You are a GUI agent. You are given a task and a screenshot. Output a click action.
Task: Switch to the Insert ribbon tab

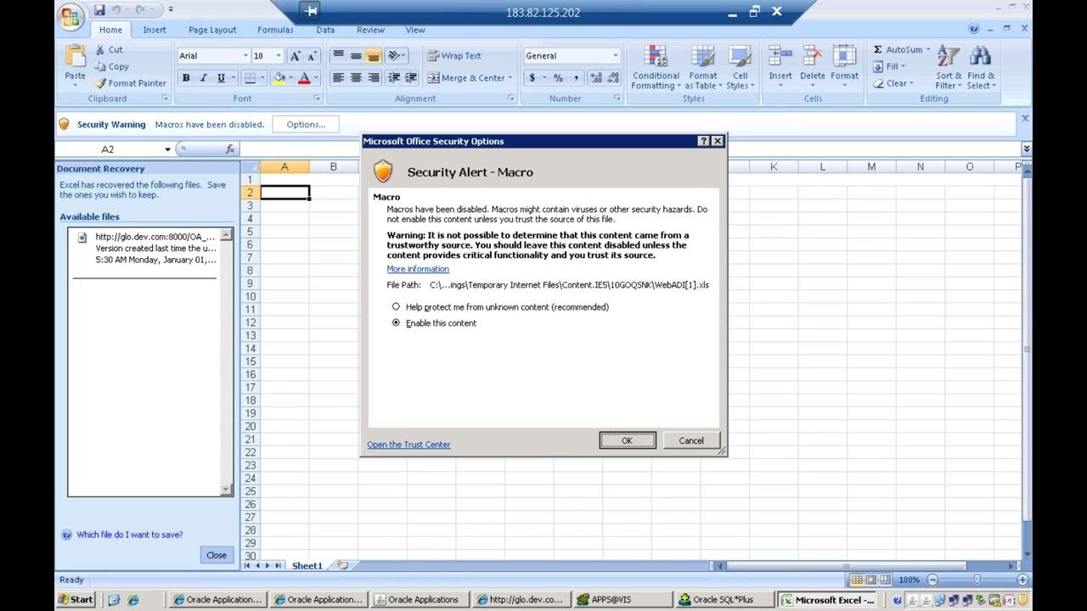tap(155, 30)
